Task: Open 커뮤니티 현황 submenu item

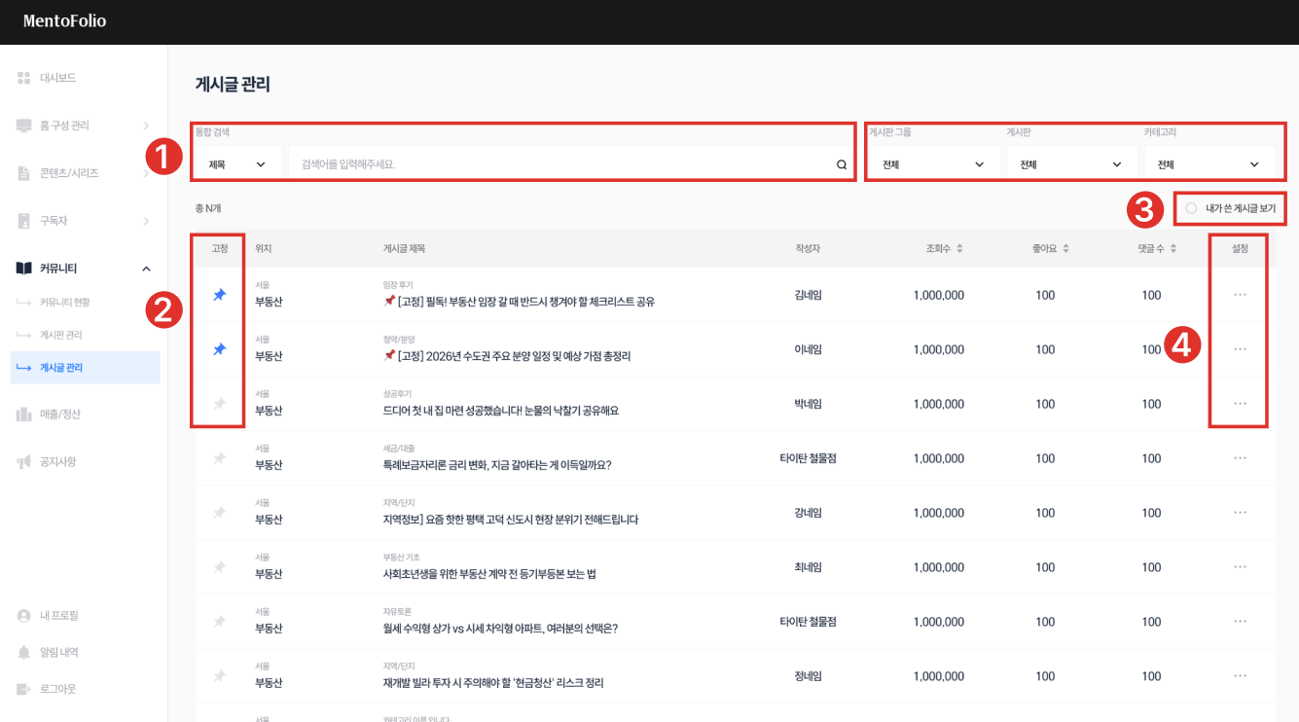Action: 64,303
